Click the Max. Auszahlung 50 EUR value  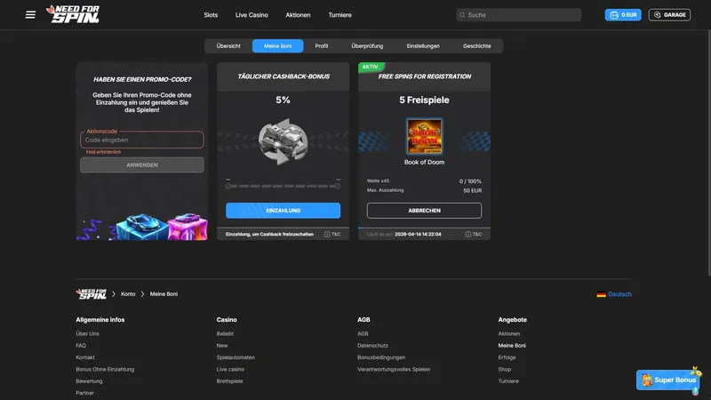click(x=473, y=191)
